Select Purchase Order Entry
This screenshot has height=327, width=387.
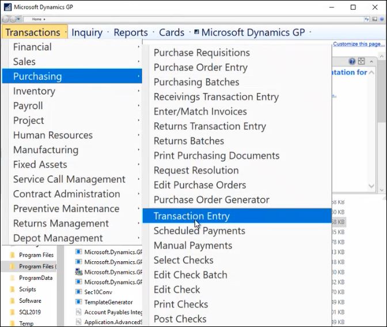[x=200, y=67]
